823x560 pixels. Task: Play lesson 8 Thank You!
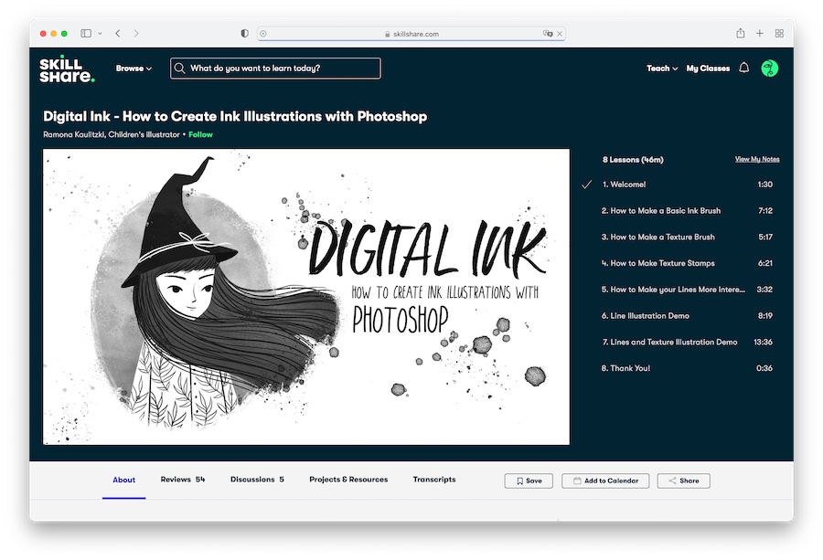(x=687, y=367)
